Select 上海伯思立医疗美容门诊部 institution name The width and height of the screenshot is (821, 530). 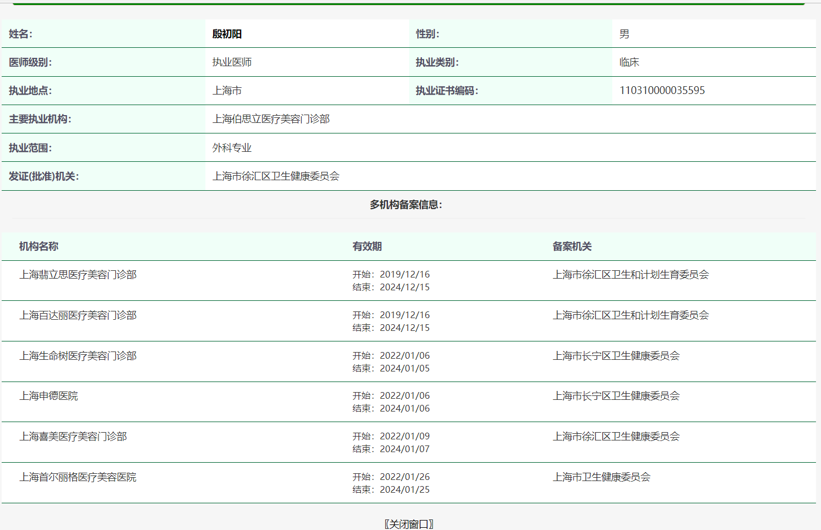tap(271, 119)
